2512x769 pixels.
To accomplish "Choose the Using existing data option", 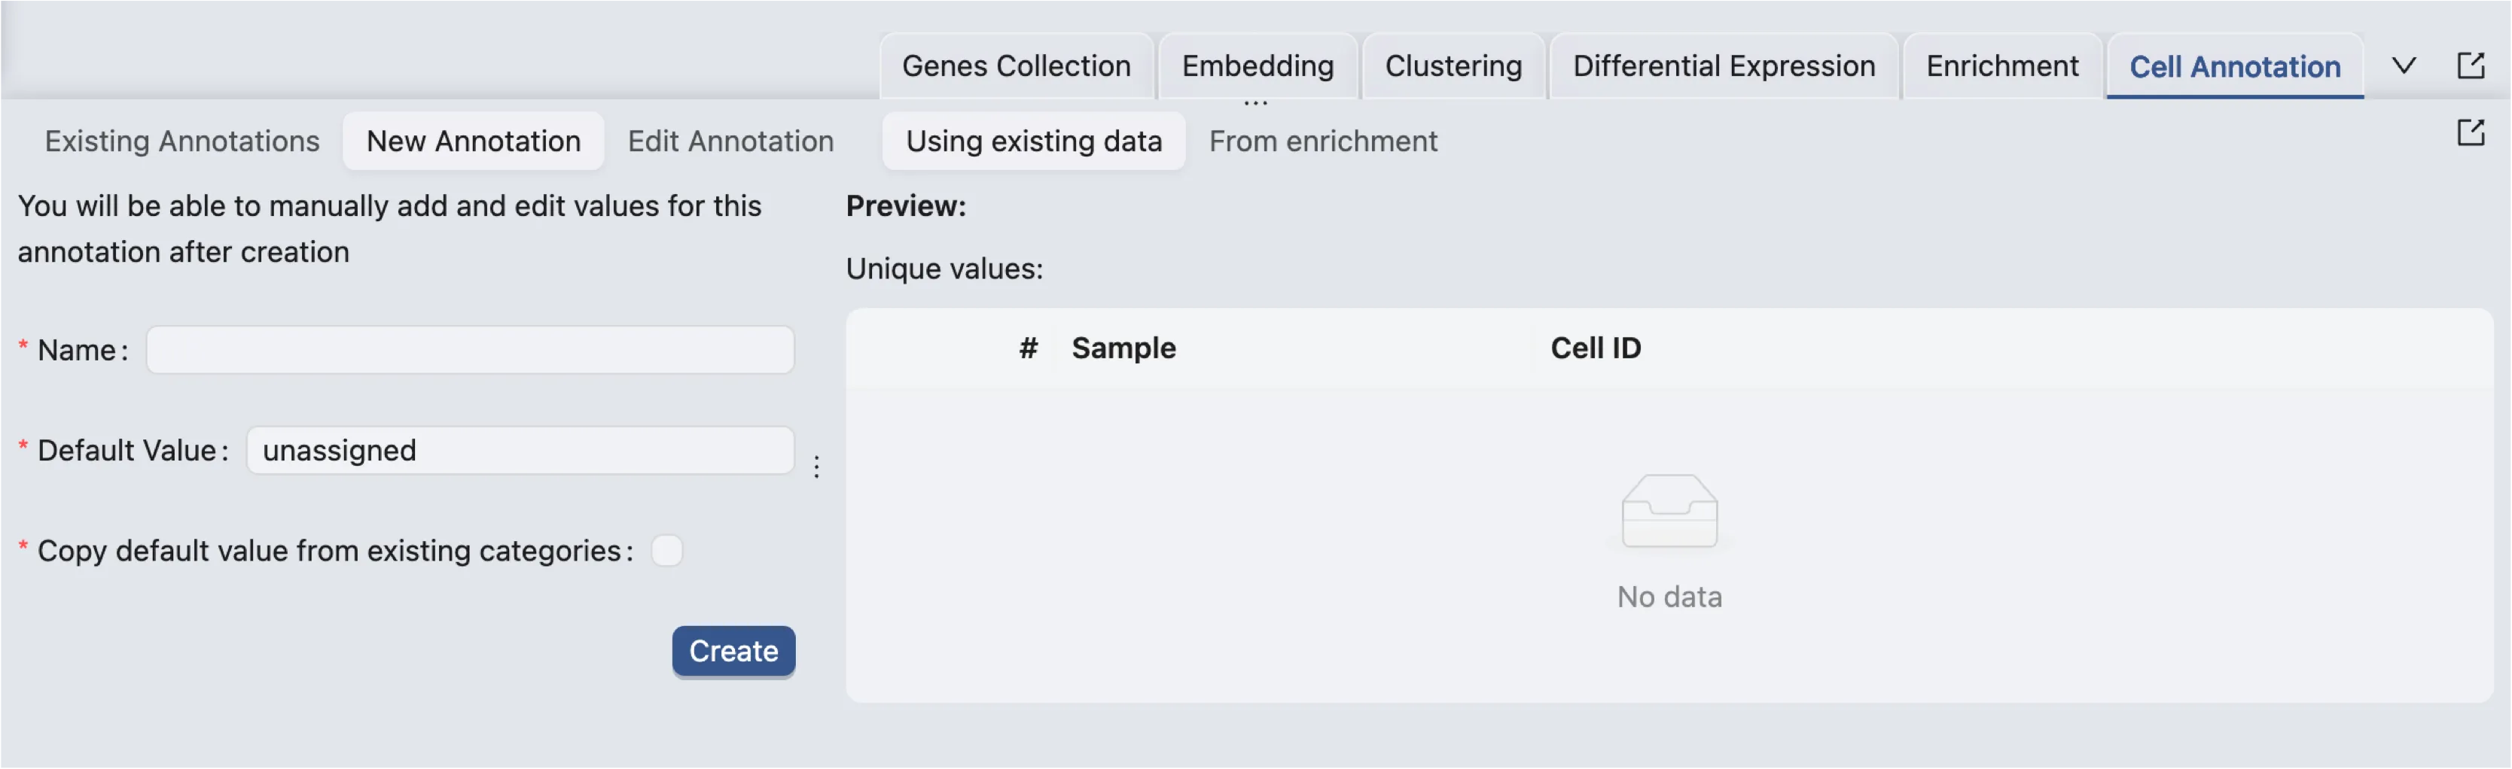I will tap(1034, 141).
